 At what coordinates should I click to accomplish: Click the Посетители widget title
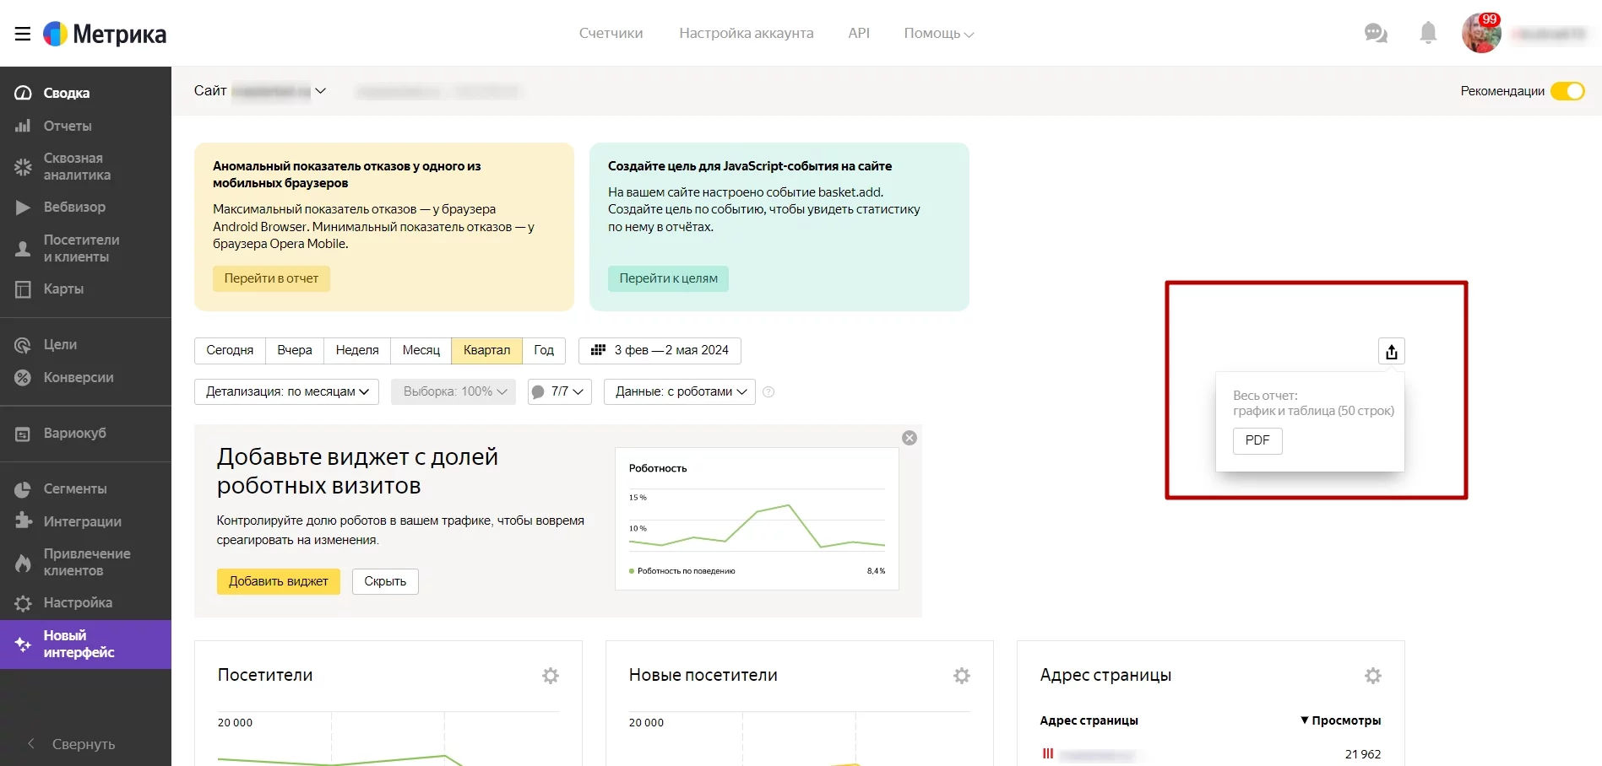coord(265,675)
